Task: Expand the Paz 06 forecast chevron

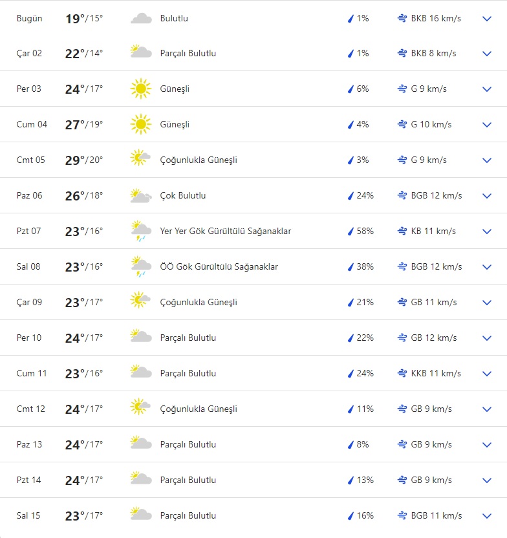Action: pos(487,196)
